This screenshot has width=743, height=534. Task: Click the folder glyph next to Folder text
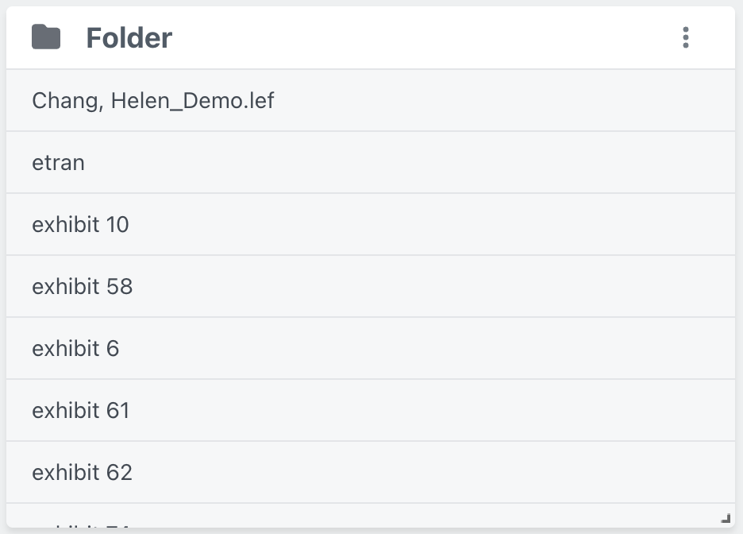click(x=45, y=35)
